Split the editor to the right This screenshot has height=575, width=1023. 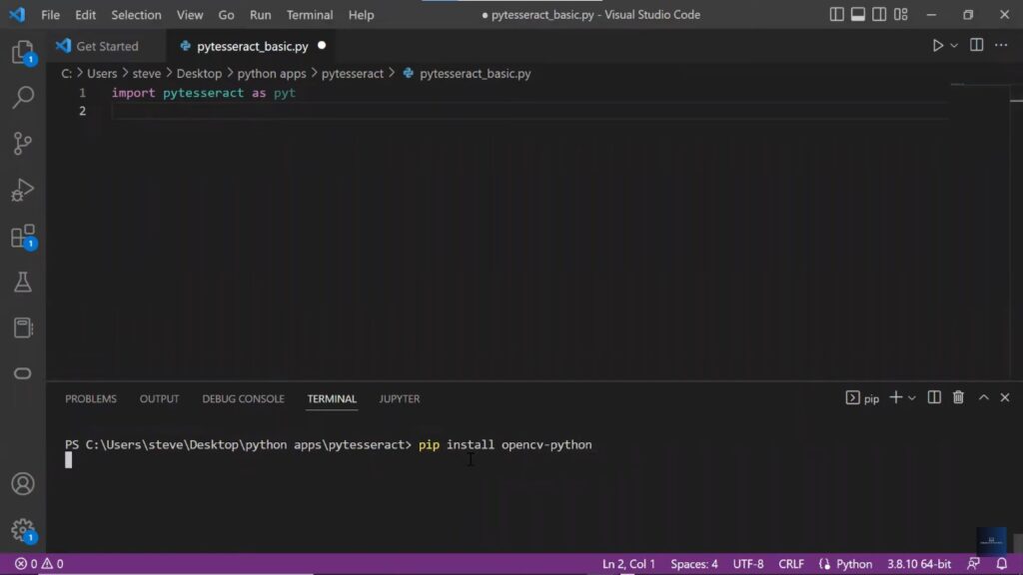click(977, 45)
